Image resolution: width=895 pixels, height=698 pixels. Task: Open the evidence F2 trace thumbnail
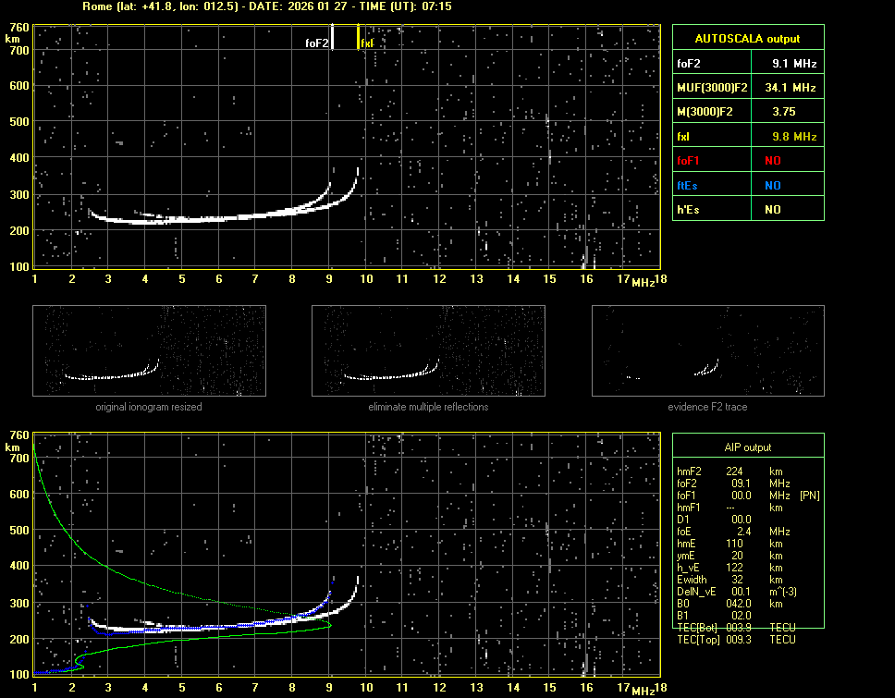click(707, 350)
